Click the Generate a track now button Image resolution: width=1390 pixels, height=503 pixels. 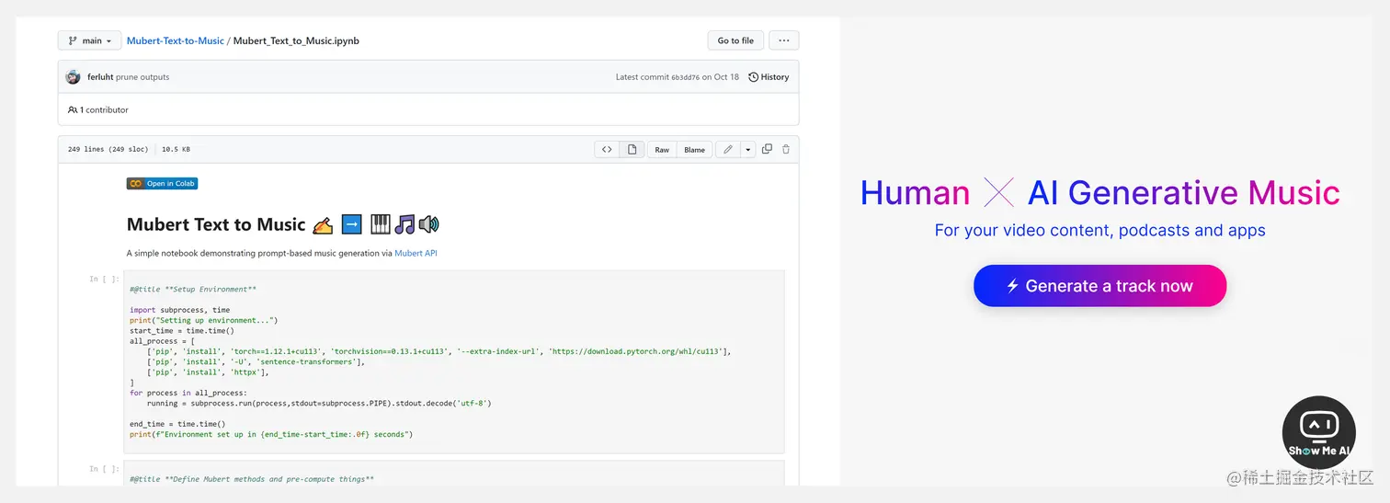pyautogui.click(x=1099, y=286)
